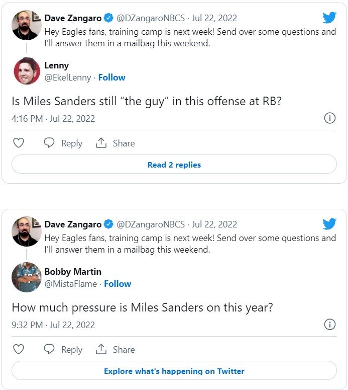Screen dimensions: 348x390
Task: Click @DZangaroNBCS handle in second tweet
Action: pyautogui.click(x=151, y=224)
